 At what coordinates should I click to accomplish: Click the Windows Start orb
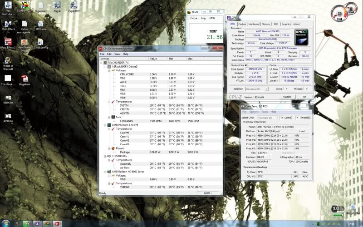6,223
